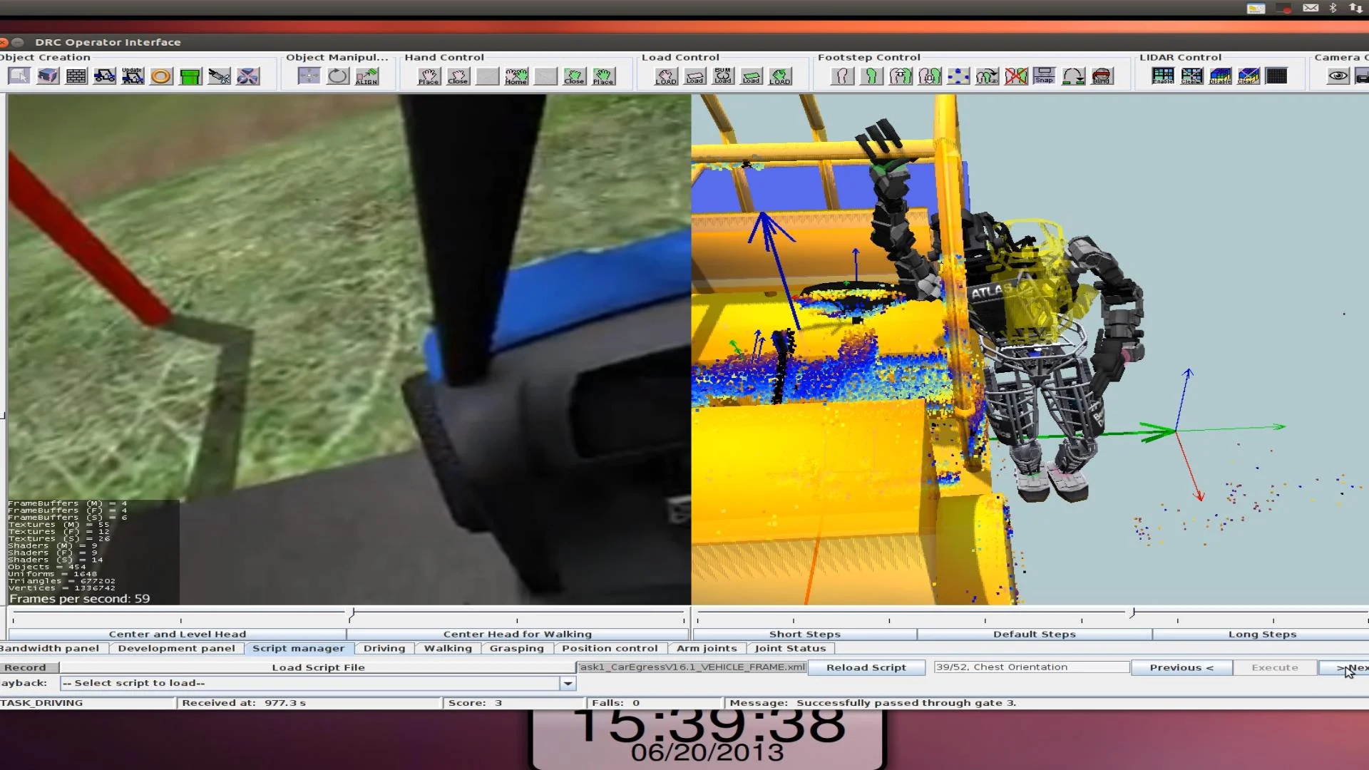Click the 39/52 Chest Orientation step field
The width and height of the screenshot is (1369, 770).
pyautogui.click(x=1032, y=667)
